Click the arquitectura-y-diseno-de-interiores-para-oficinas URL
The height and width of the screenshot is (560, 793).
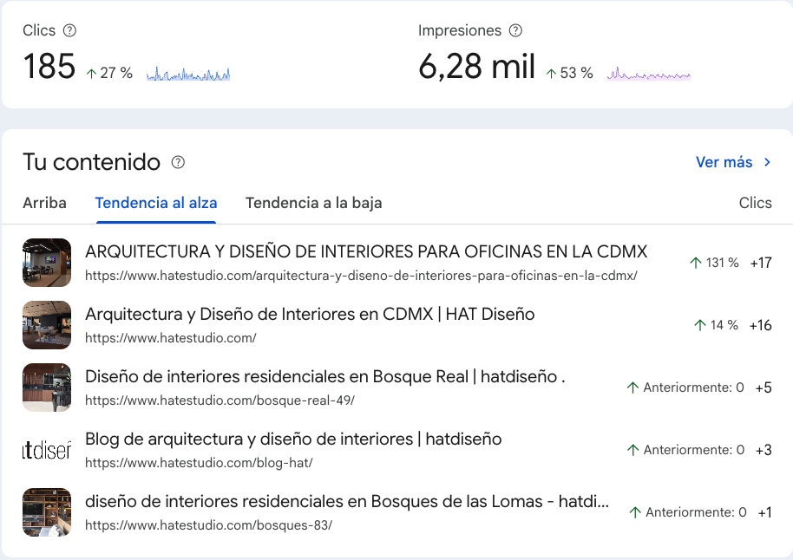pos(361,276)
